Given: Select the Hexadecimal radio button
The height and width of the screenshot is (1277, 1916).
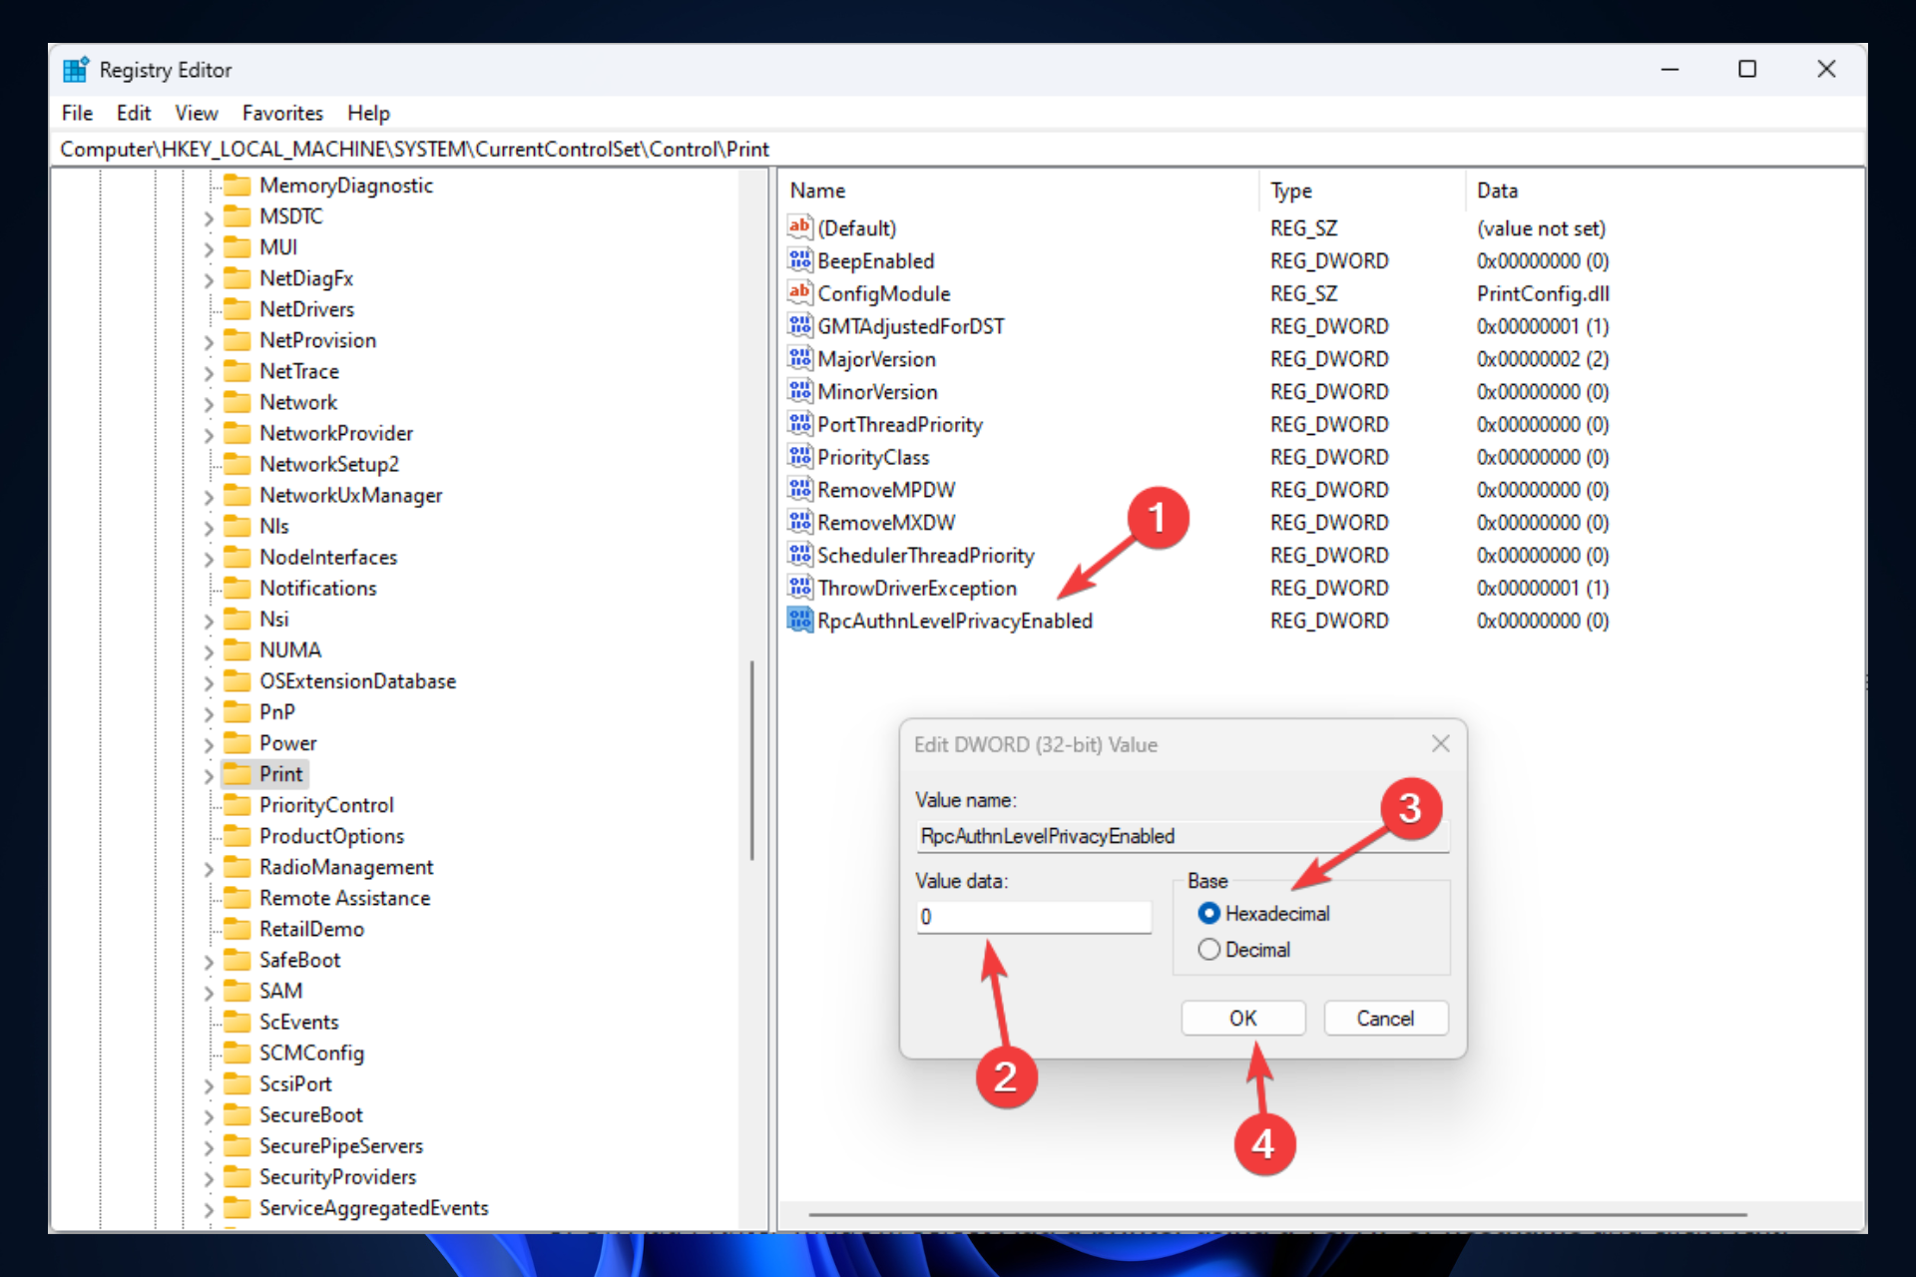Looking at the screenshot, I should point(1207,915).
